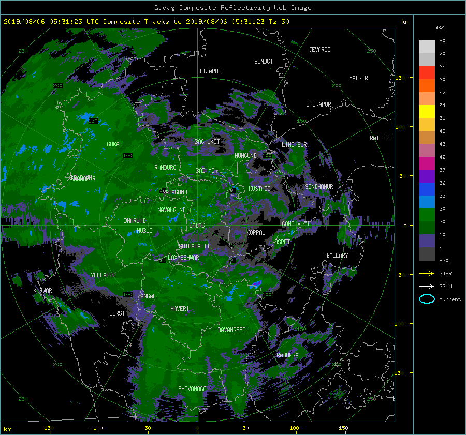Select the red 60-65 dBZ color swatch
Viewport: 466px width, 435px height.
point(427,72)
